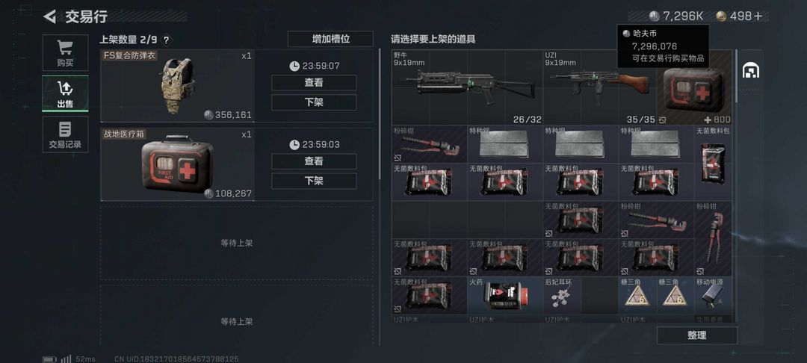
Task: Choose the first 糖三角 item
Action: point(637,296)
